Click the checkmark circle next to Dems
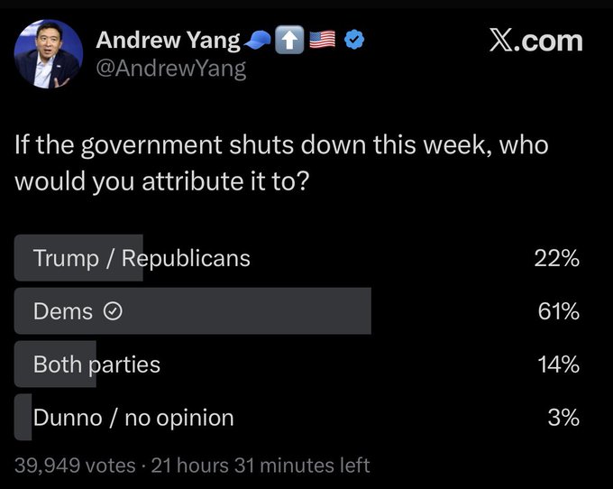The image size is (613, 489). (x=114, y=312)
